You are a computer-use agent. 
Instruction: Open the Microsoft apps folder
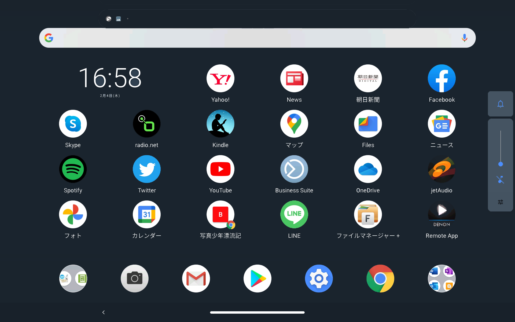(441, 279)
